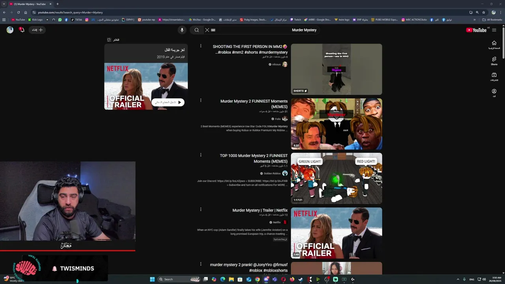Click the browser address bar URL
This screenshot has height=284, width=505.
pos(70,12)
